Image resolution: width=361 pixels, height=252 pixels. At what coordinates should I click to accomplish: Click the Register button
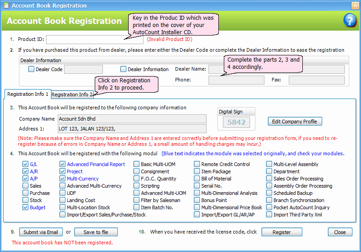point(282,232)
